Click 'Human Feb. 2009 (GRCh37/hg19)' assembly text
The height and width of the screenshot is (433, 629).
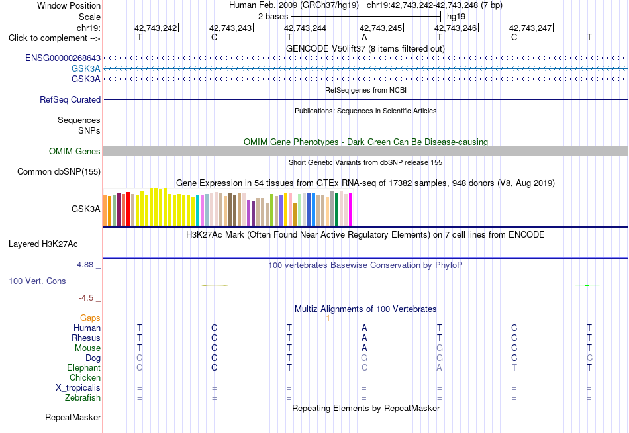(x=295, y=5)
